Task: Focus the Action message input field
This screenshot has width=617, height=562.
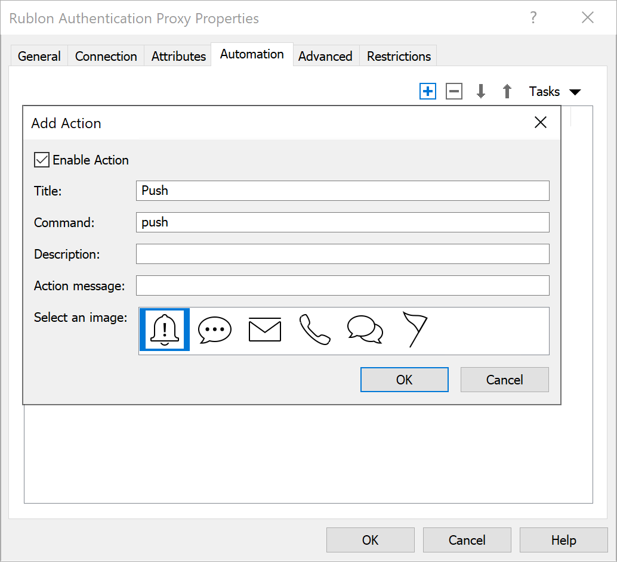Action: click(x=342, y=285)
